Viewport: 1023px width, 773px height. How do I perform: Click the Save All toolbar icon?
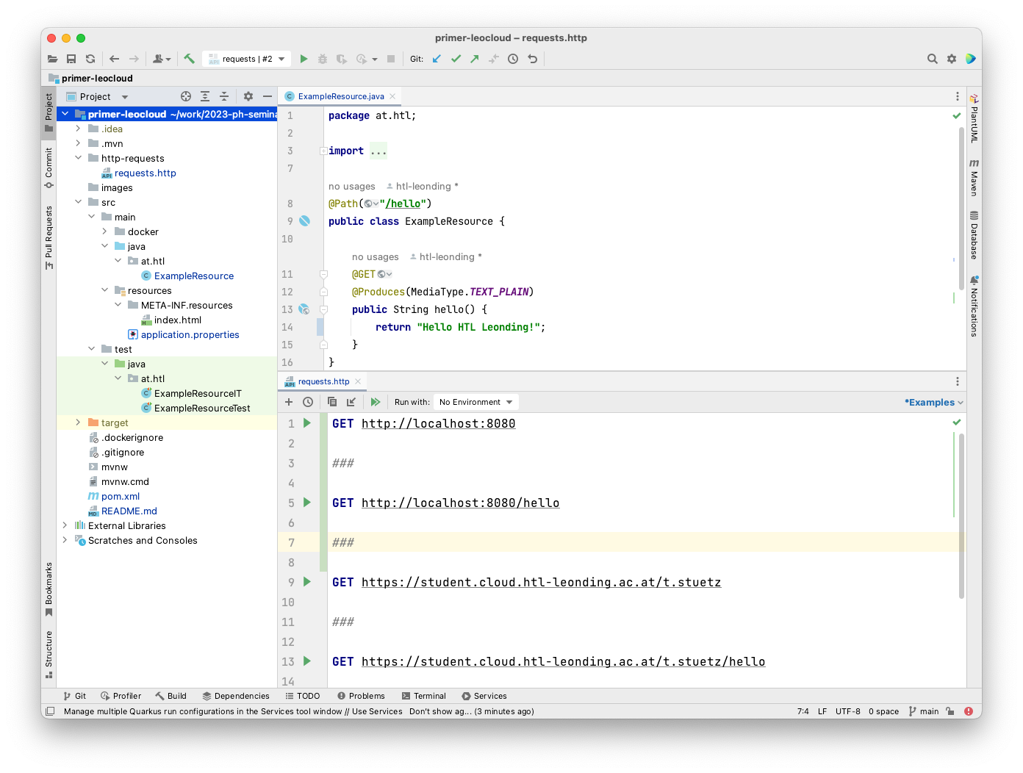[x=71, y=59]
